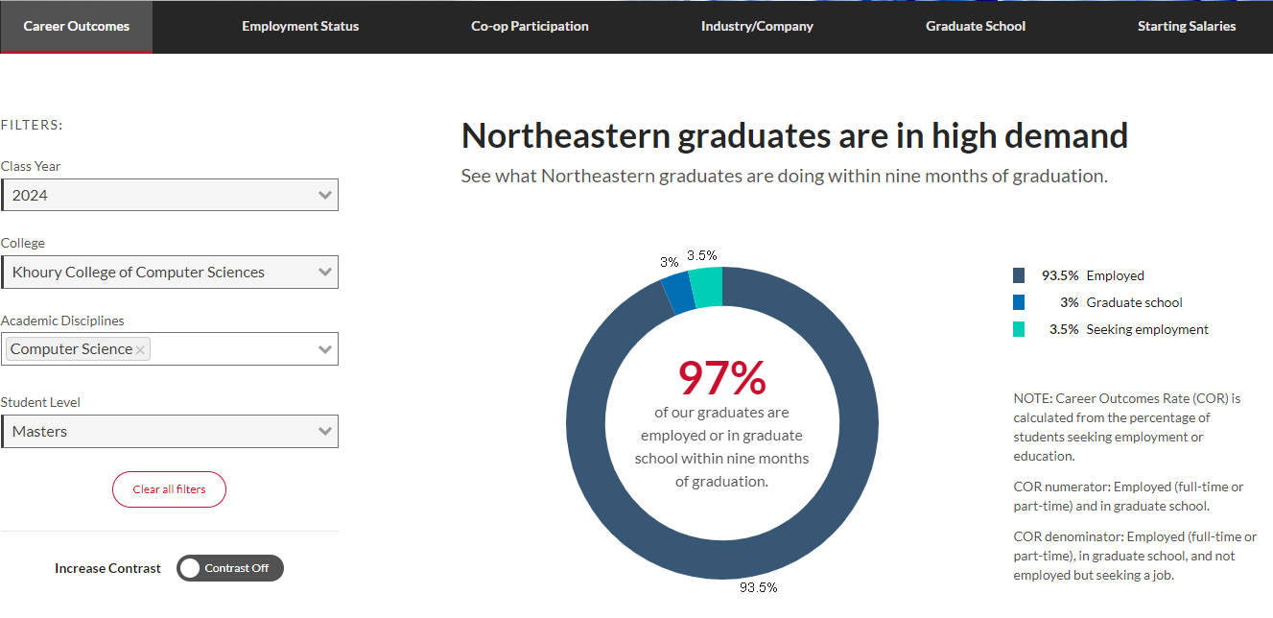
Task: Select the Graduate School tab
Action: (976, 27)
